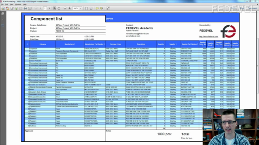
Task: Click the fe logo image
Action: point(228,31)
